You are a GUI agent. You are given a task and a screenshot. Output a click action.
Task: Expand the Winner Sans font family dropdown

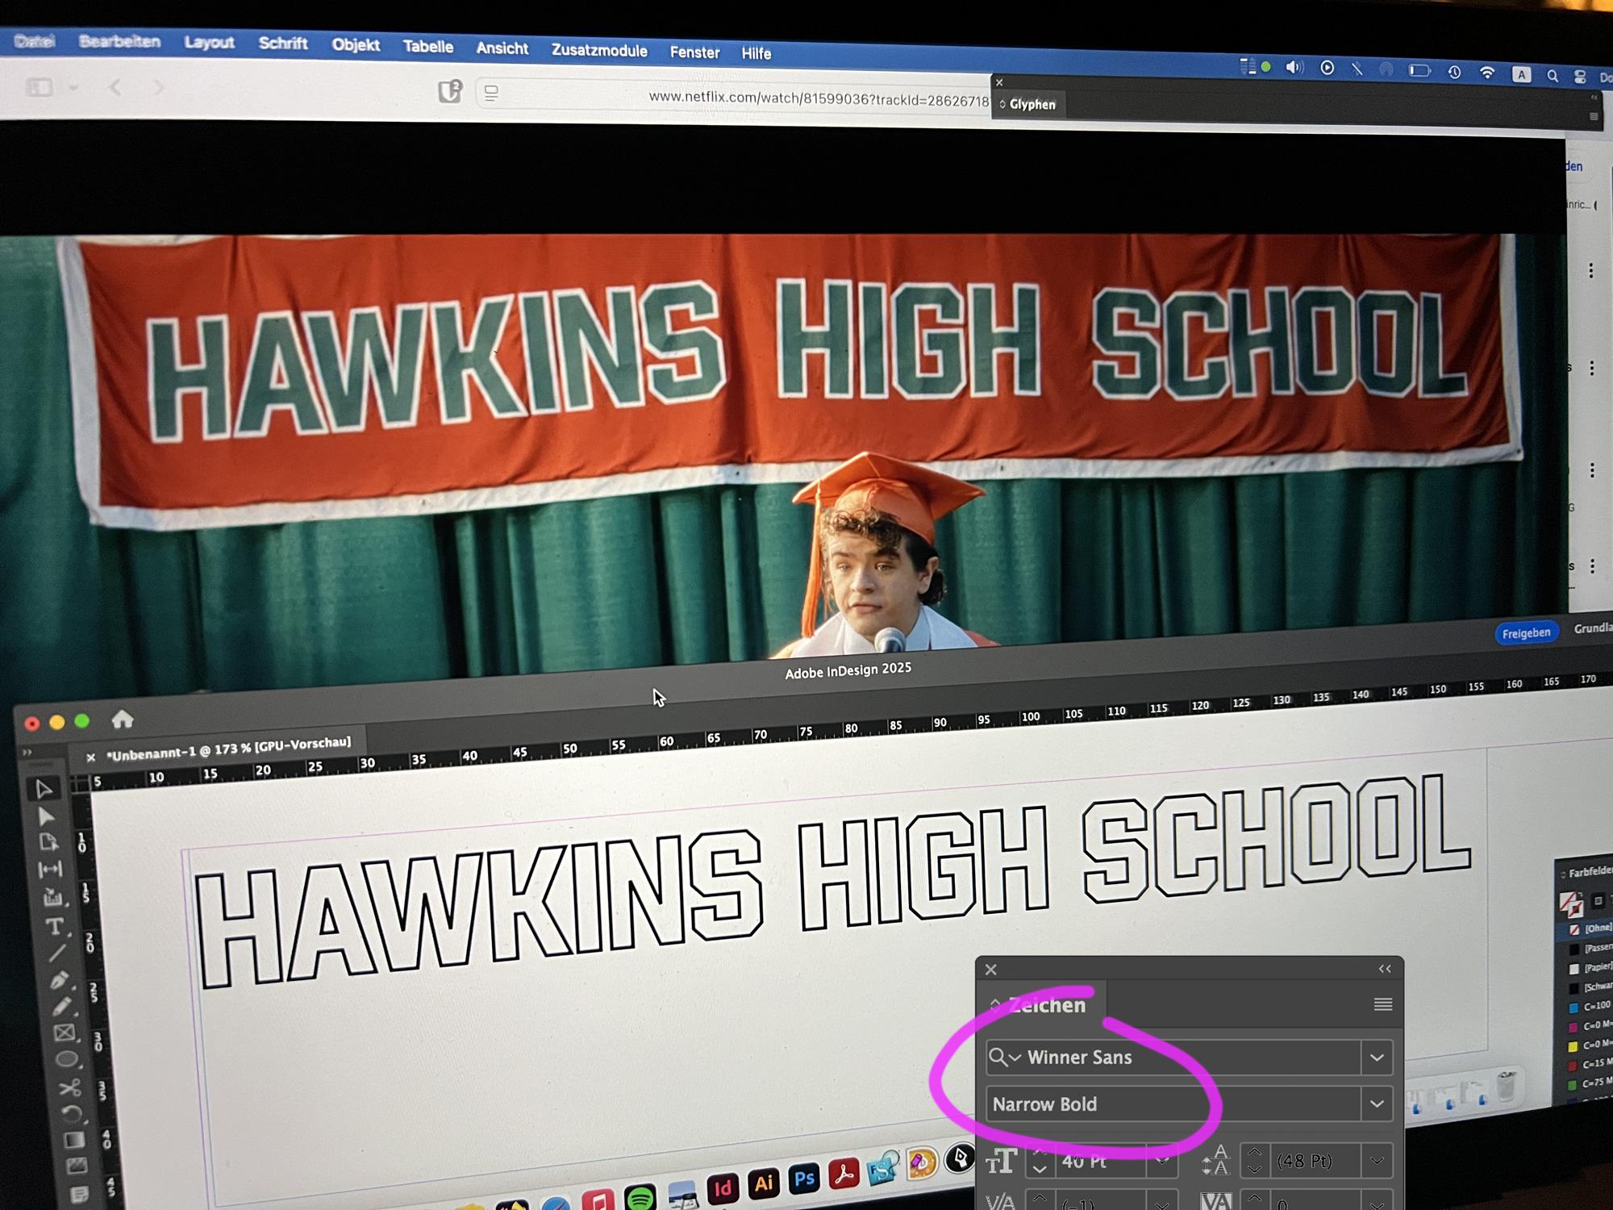coord(1377,1058)
